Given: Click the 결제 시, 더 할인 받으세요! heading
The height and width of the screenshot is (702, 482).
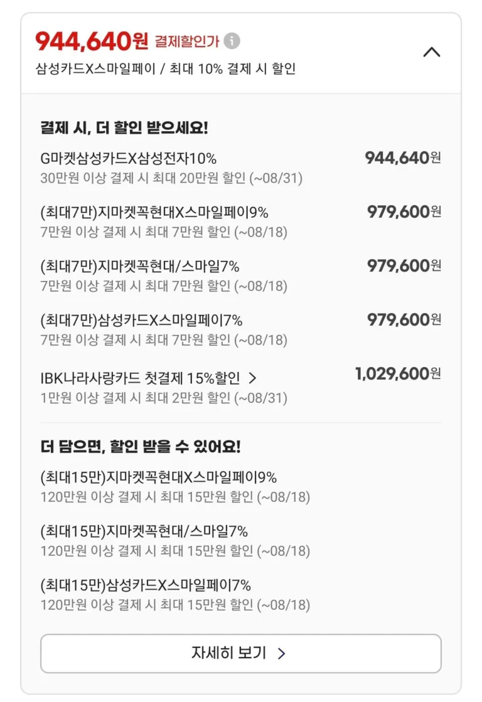Looking at the screenshot, I should 124,127.
